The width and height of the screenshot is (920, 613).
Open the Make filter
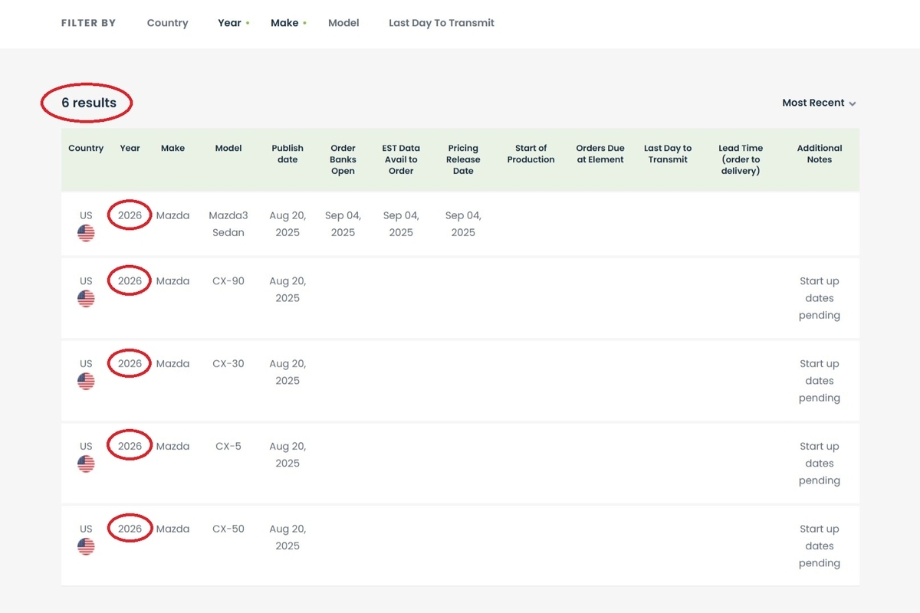point(284,23)
